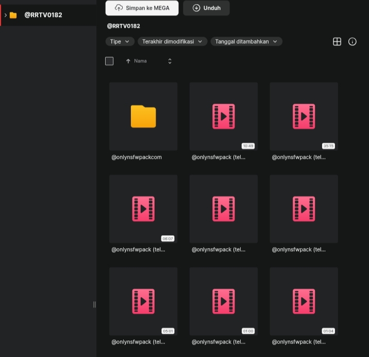Select the video with 01:00 duration
369x357 pixels.
(224, 301)
